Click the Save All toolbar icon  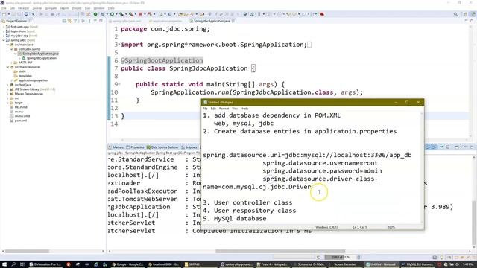[x=19, y=14]
